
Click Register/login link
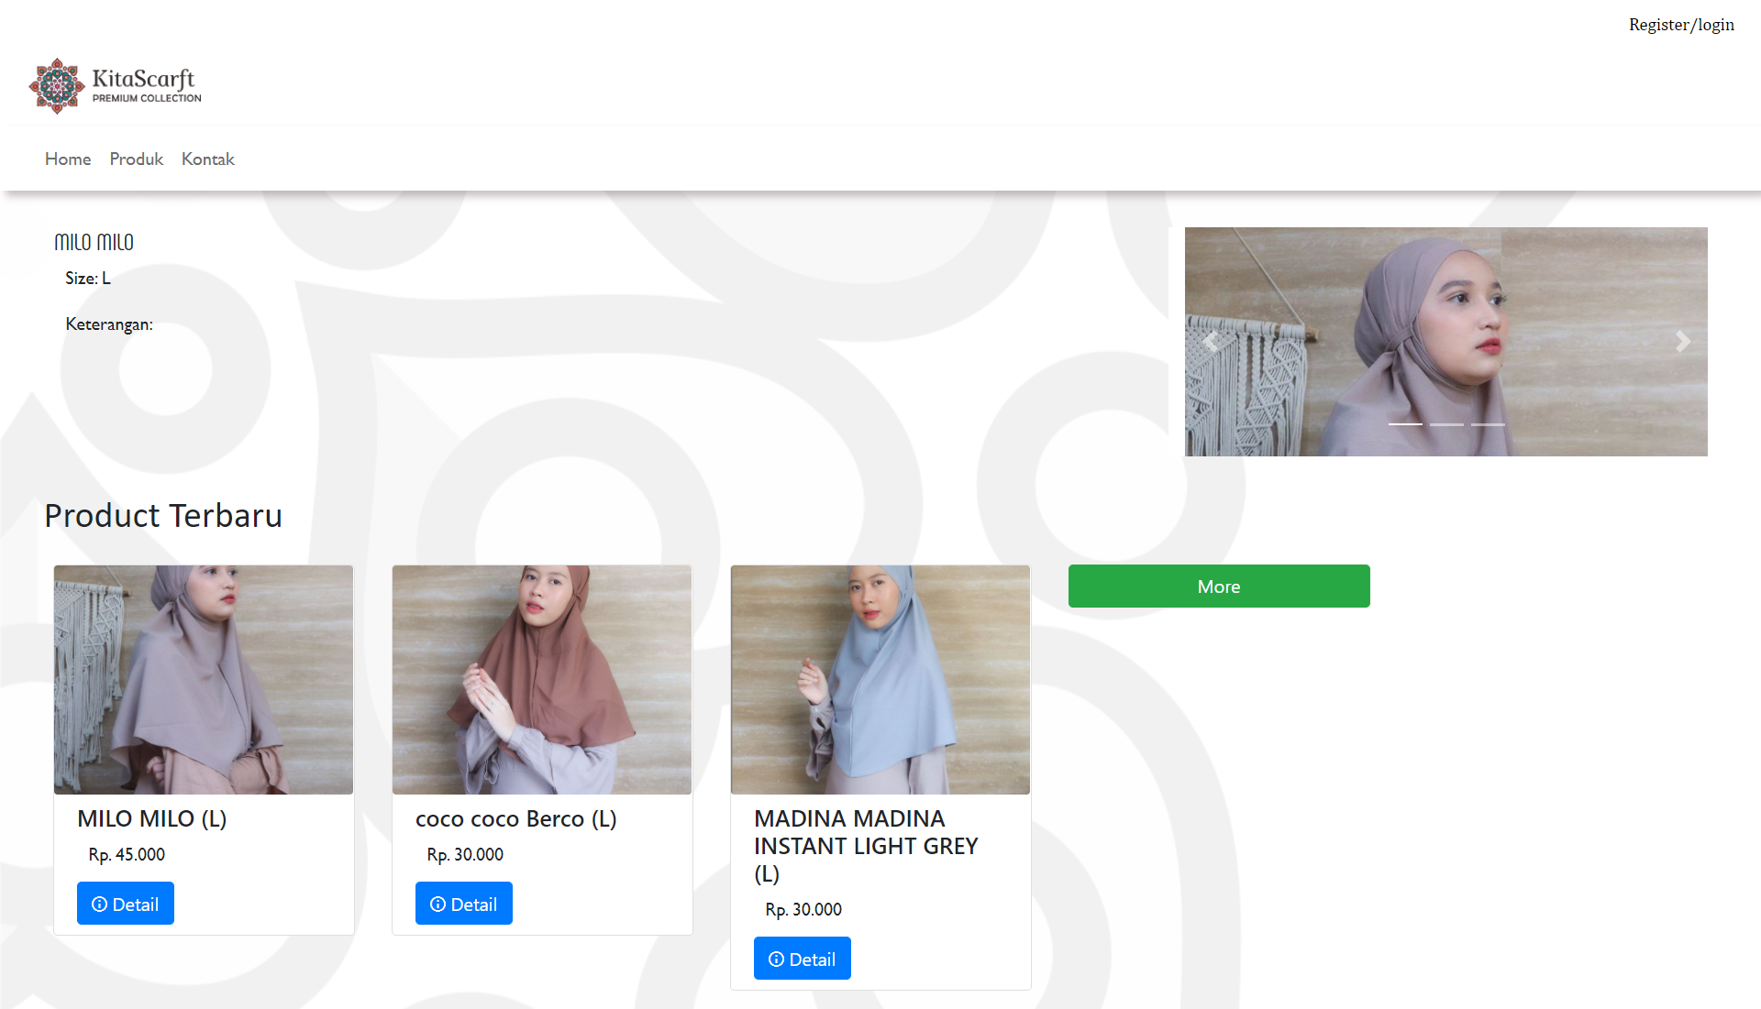pyautogui.click(x=1680, y=25)
